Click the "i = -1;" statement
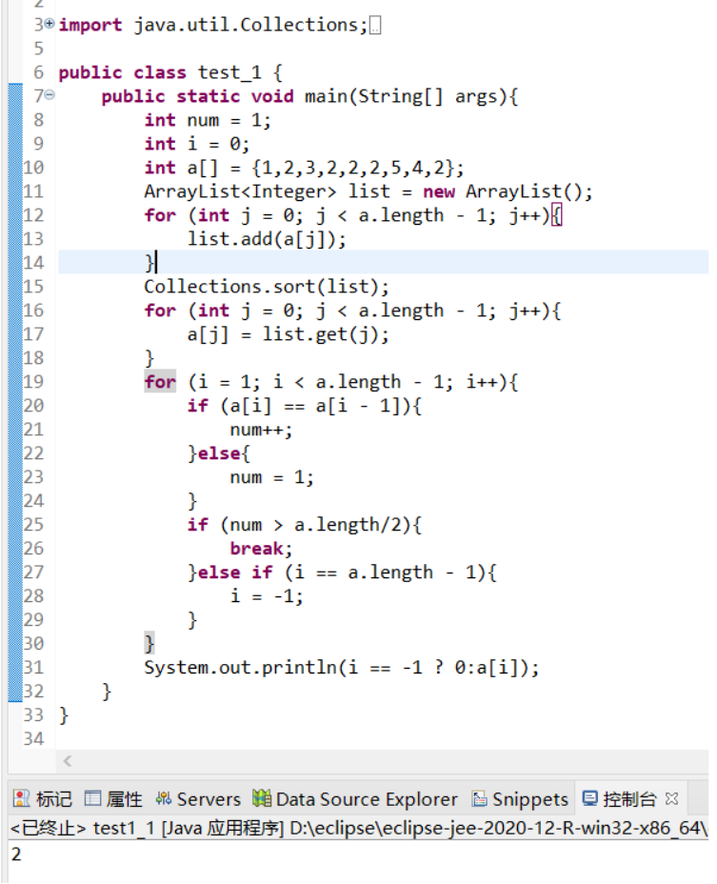The image size is (717, 884). pos(267,596)
